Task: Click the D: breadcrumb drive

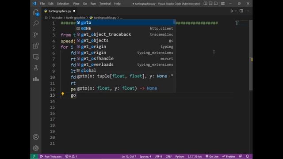Action: pyautogui.click(x=46, y=18)
